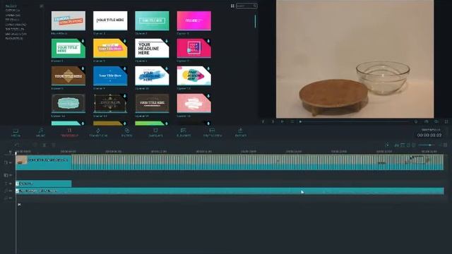Select the magenta square-frame opener thumbnail

tap(194, 49)
